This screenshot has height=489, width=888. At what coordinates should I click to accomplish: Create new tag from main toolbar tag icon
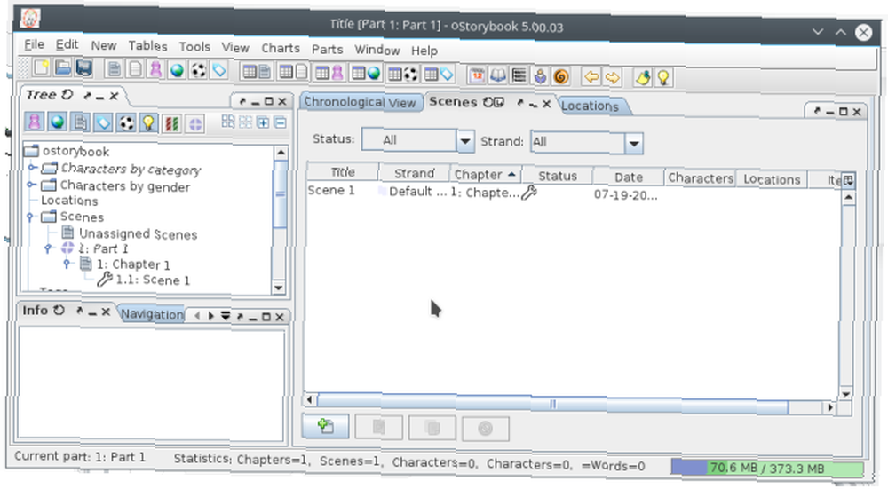219,71
